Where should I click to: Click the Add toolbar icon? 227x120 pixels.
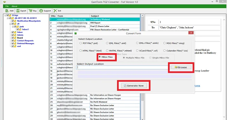click(7, 11)
